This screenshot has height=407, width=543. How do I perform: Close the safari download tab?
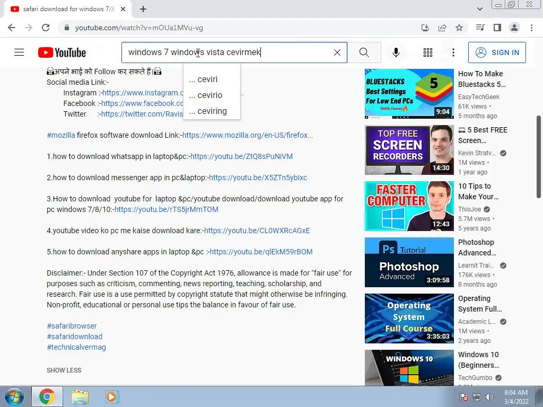tap(123, 9)
